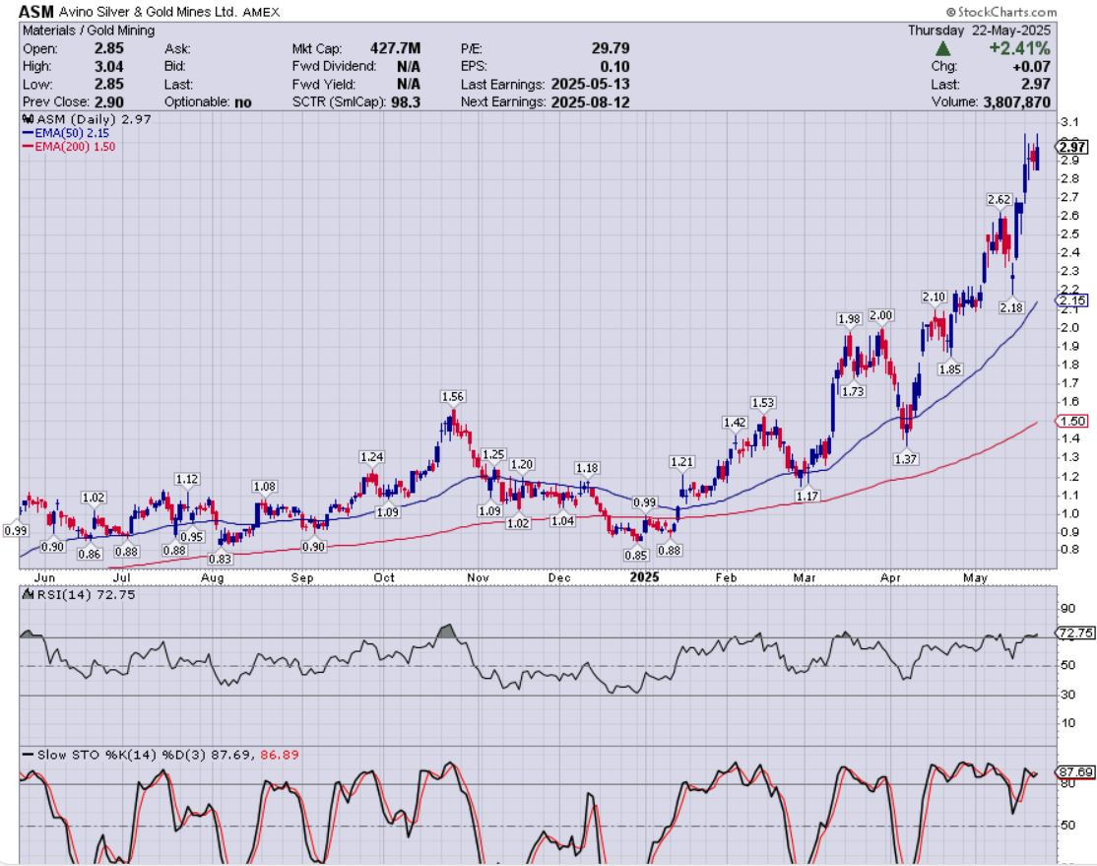This screenshot has width=1097, height=866.
Task: Click the Prev Close value 2.90
Action: (x=109, y=102)
